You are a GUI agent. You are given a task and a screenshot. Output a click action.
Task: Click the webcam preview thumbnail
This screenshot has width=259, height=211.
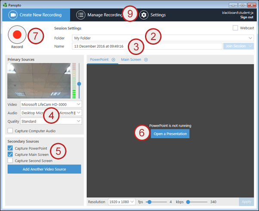[x=39, y=81]
